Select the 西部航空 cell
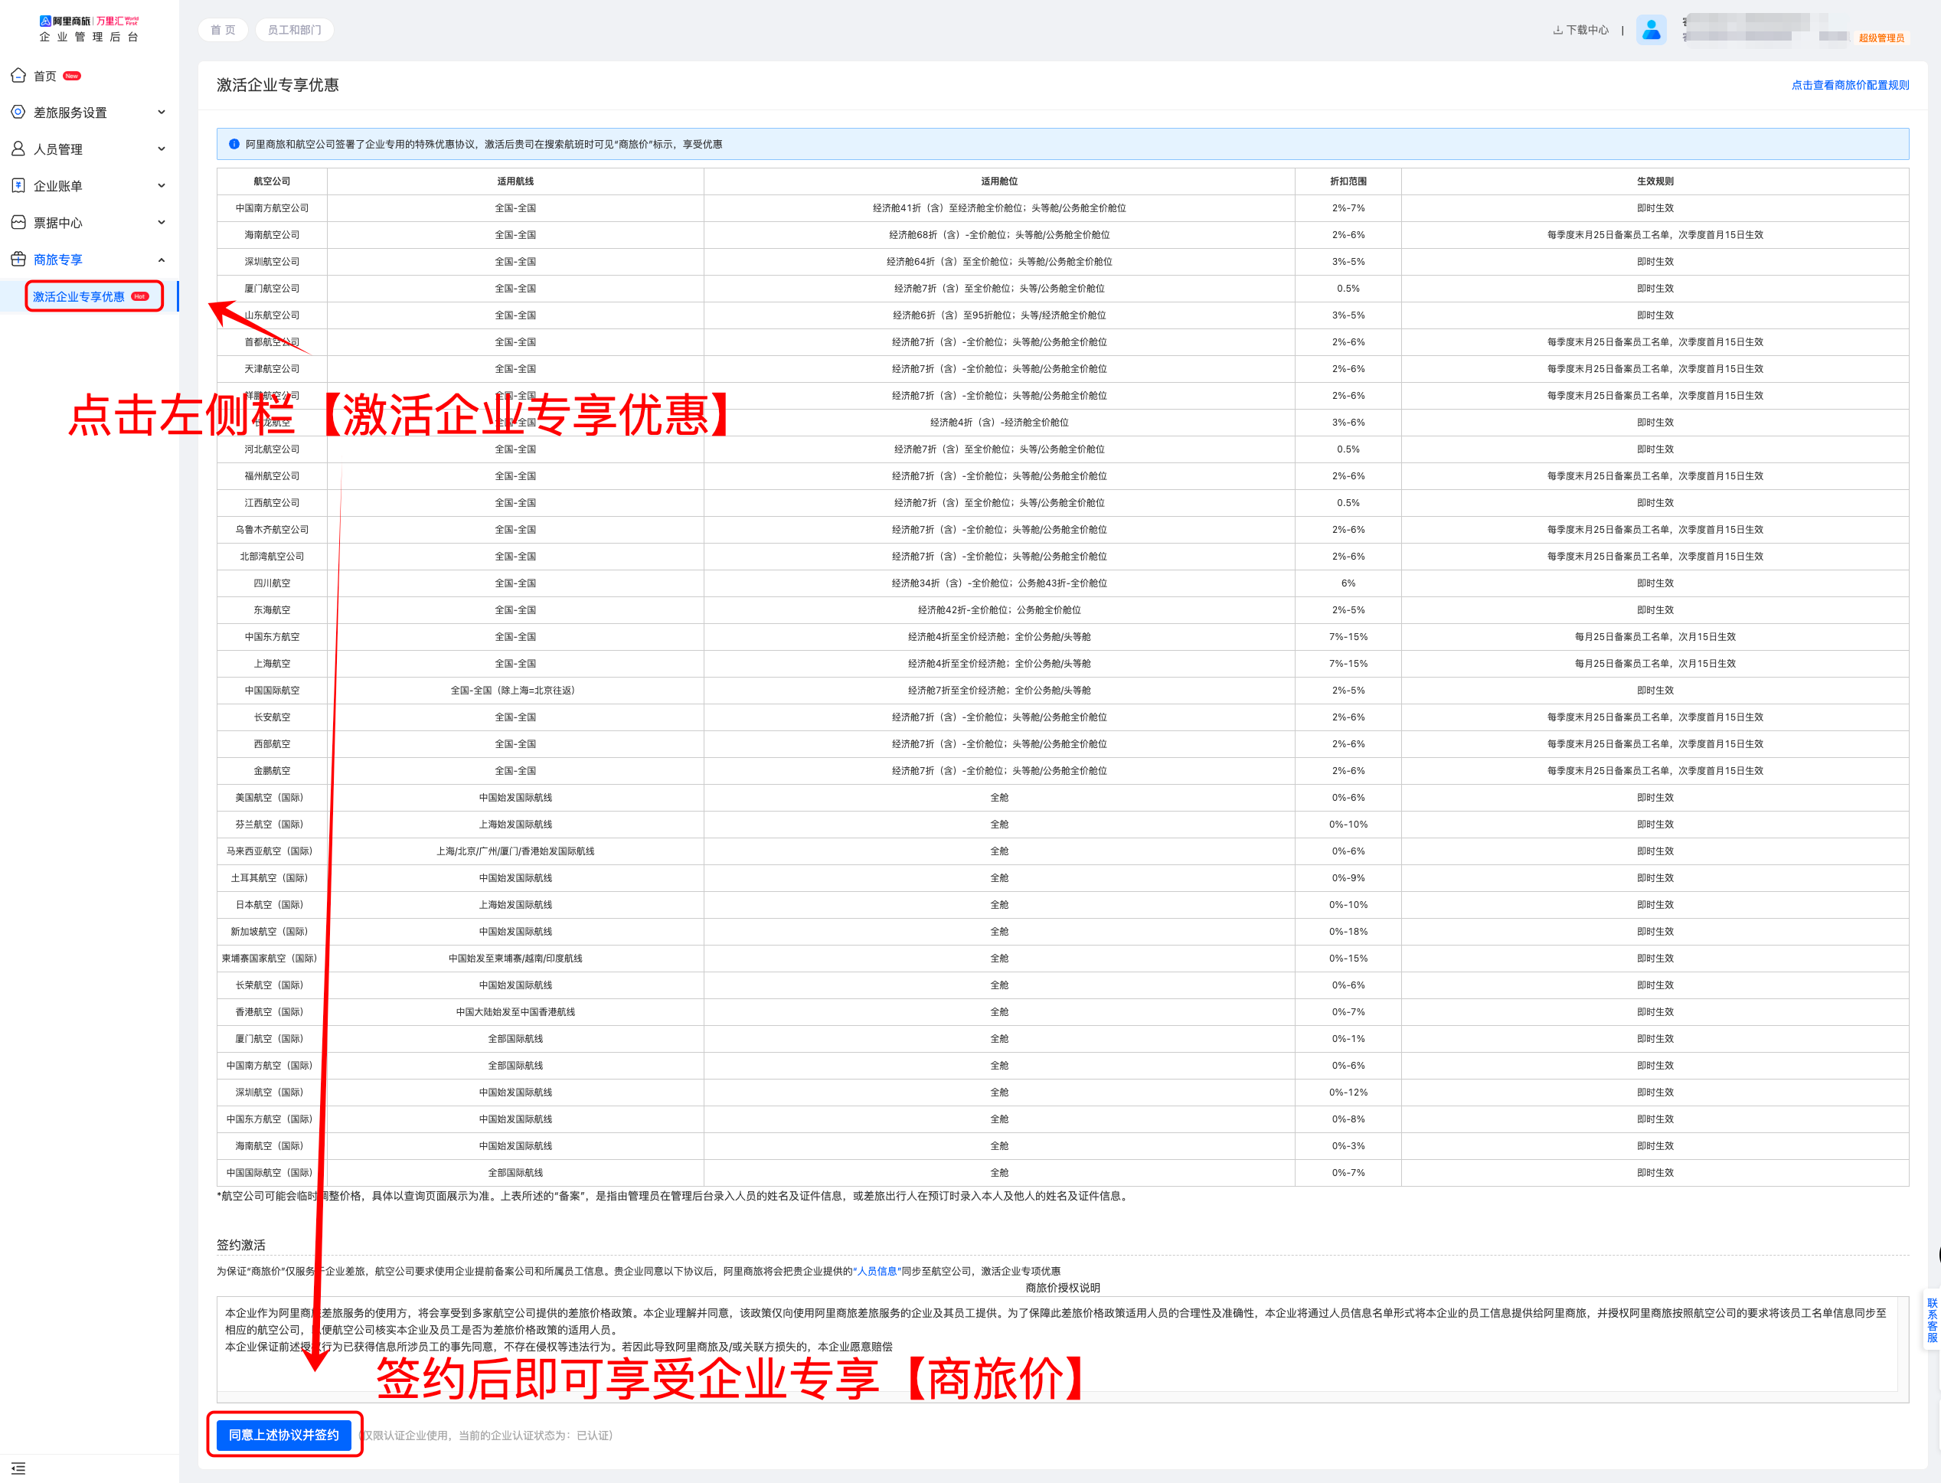 point(272,744)
